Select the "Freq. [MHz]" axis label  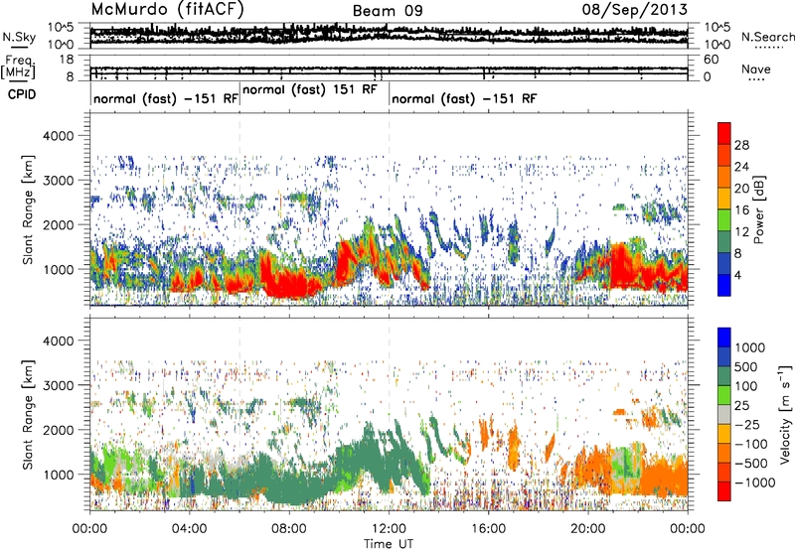click(18, 67)
